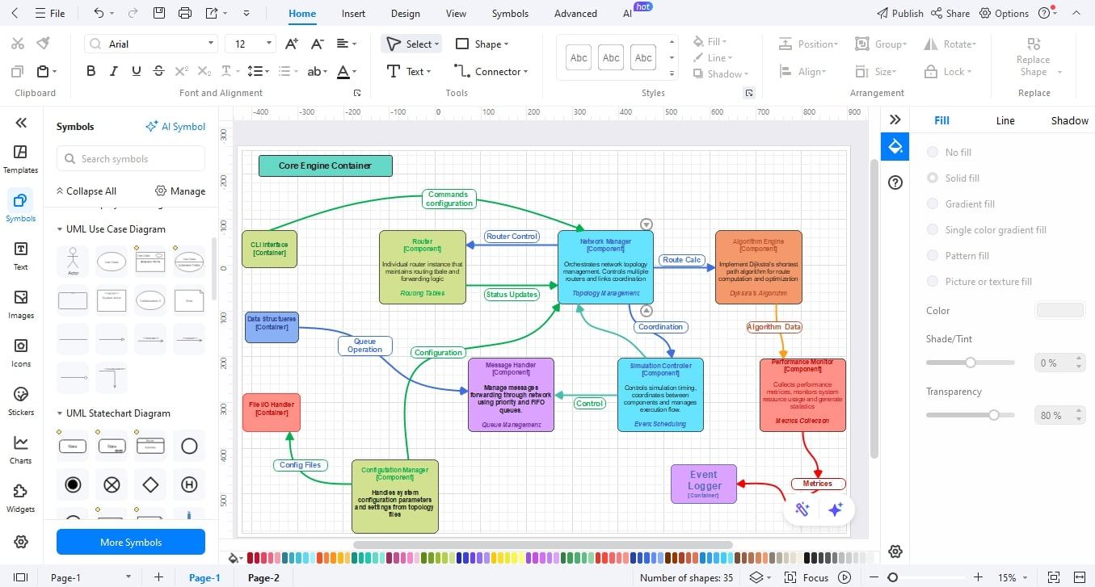Select the No fill option
Screen dimensions: 1095x587
933,152
